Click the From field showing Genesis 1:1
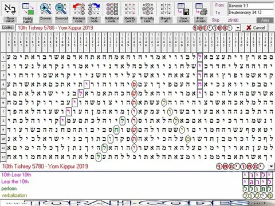275x206 pixels. click(251, 6)
